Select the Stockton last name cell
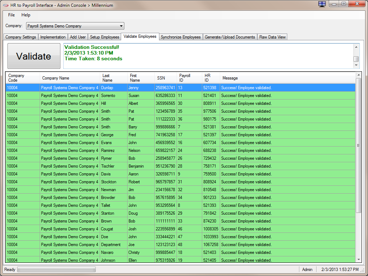 114,182
